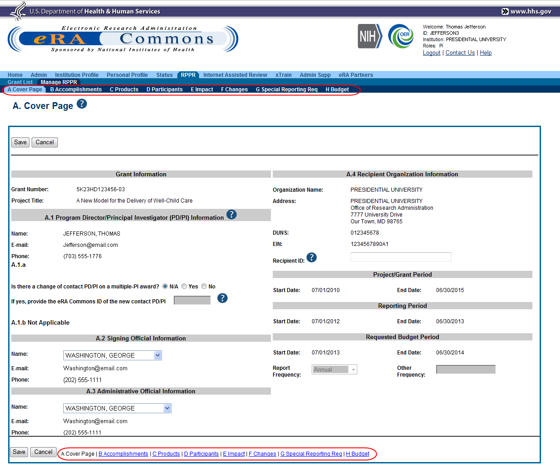Open Status menu

(x=165, y=75)
